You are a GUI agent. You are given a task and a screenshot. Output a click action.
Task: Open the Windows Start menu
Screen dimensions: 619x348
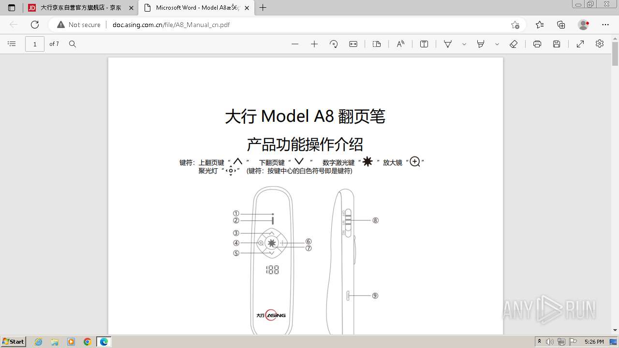tap(13, 342)
